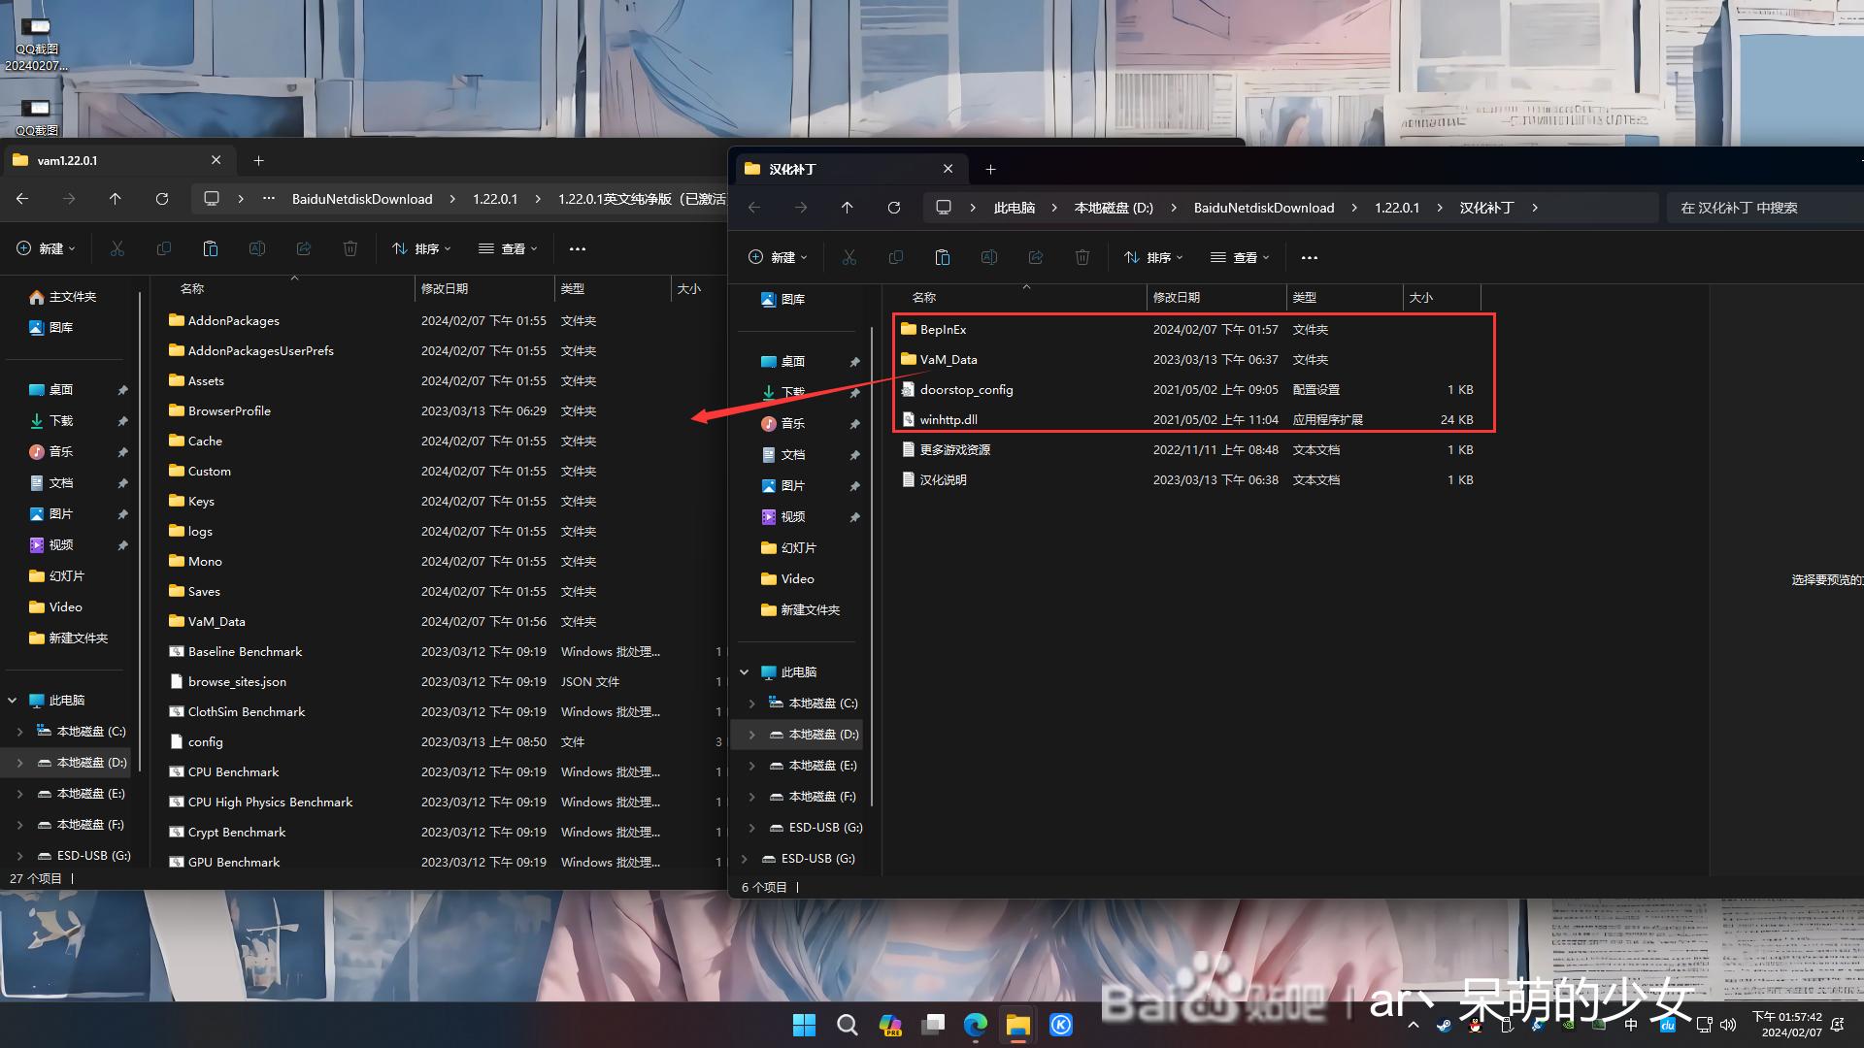Open 排序 dropdown in vam1.22.0.1 window
Image resolution: width=1864 pixels, height=1048 pixels.
421,248
